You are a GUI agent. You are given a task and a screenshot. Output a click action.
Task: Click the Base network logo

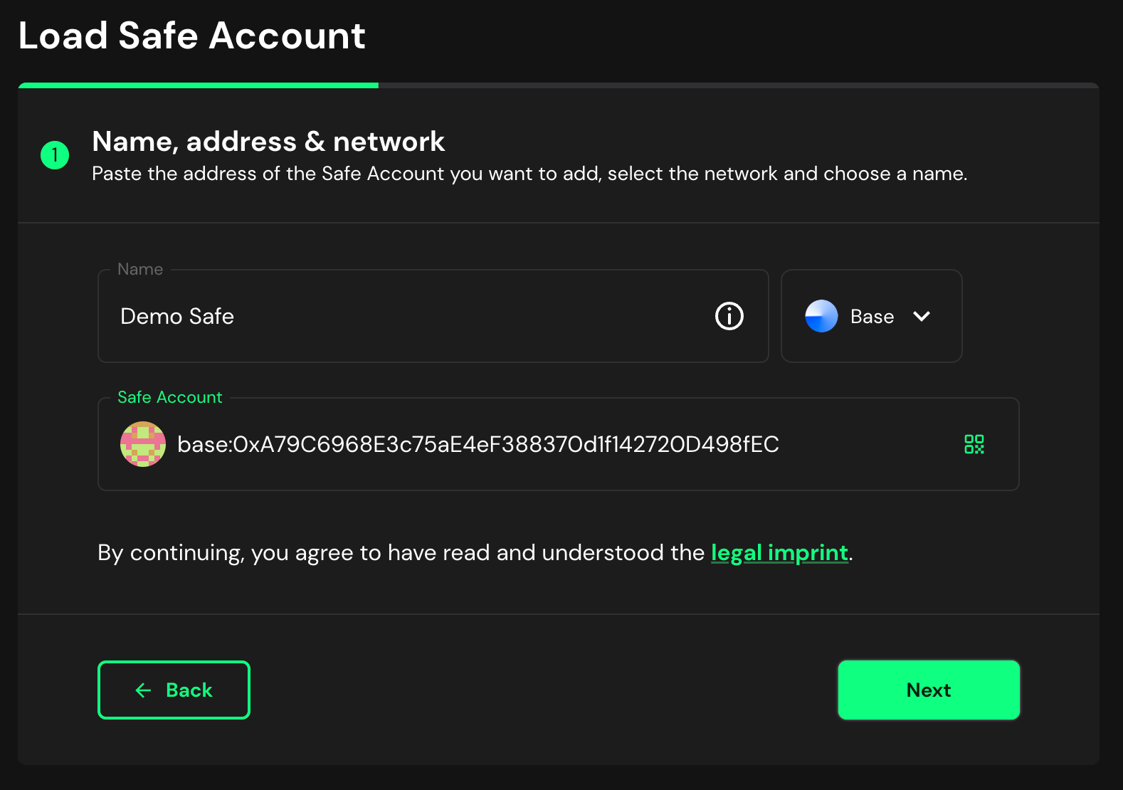(x=821, y=316)
